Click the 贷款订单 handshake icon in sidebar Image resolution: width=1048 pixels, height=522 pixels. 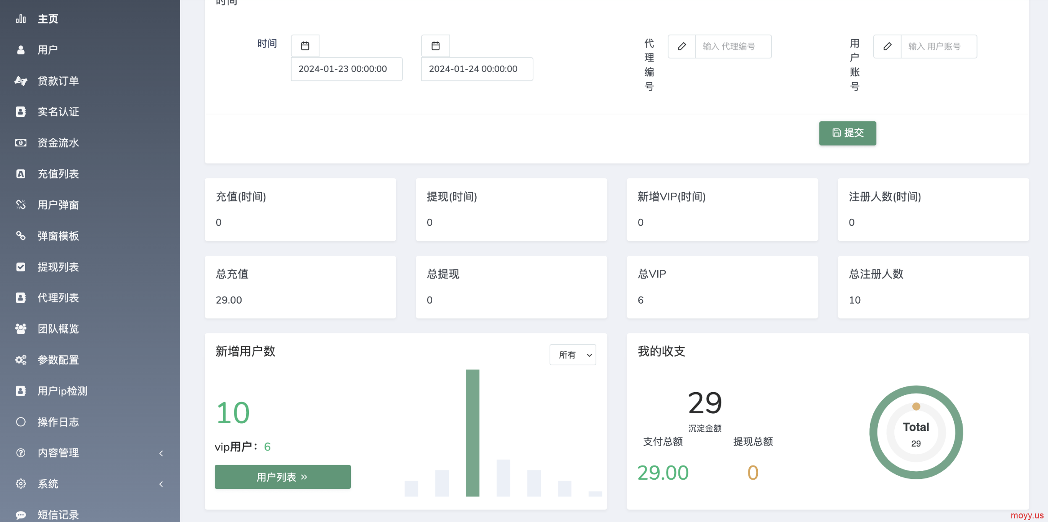point(21,81)
